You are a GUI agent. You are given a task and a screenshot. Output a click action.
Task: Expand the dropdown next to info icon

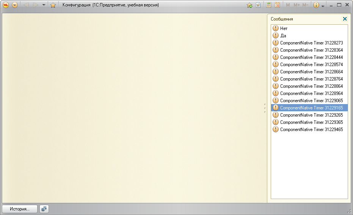point(323,6)
